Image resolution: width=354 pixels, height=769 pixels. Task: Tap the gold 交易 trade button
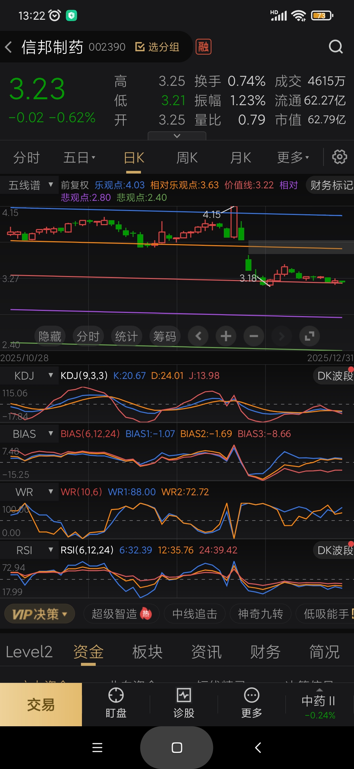(41, 705)
